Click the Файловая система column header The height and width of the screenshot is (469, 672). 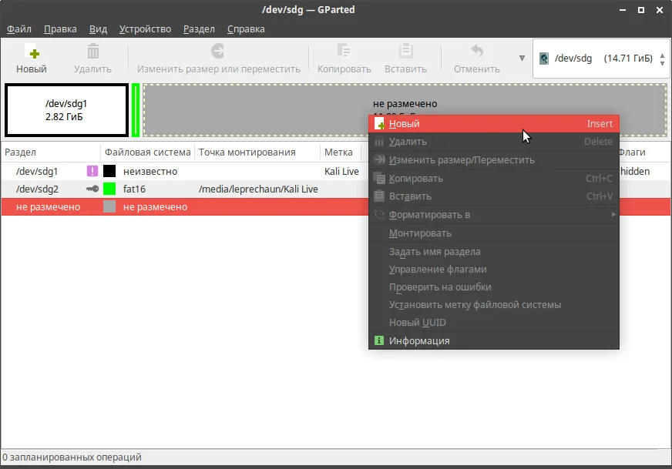[147, 152]
